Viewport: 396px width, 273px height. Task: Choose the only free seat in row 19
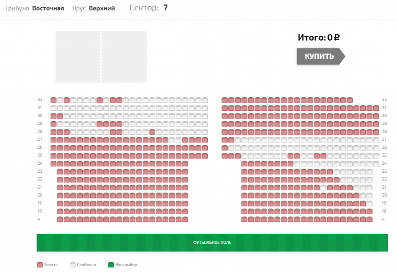369,203
